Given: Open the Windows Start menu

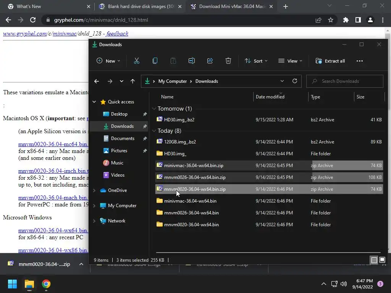Looking at the screenshot, I should pyautogui.click(x=12, y=284).
